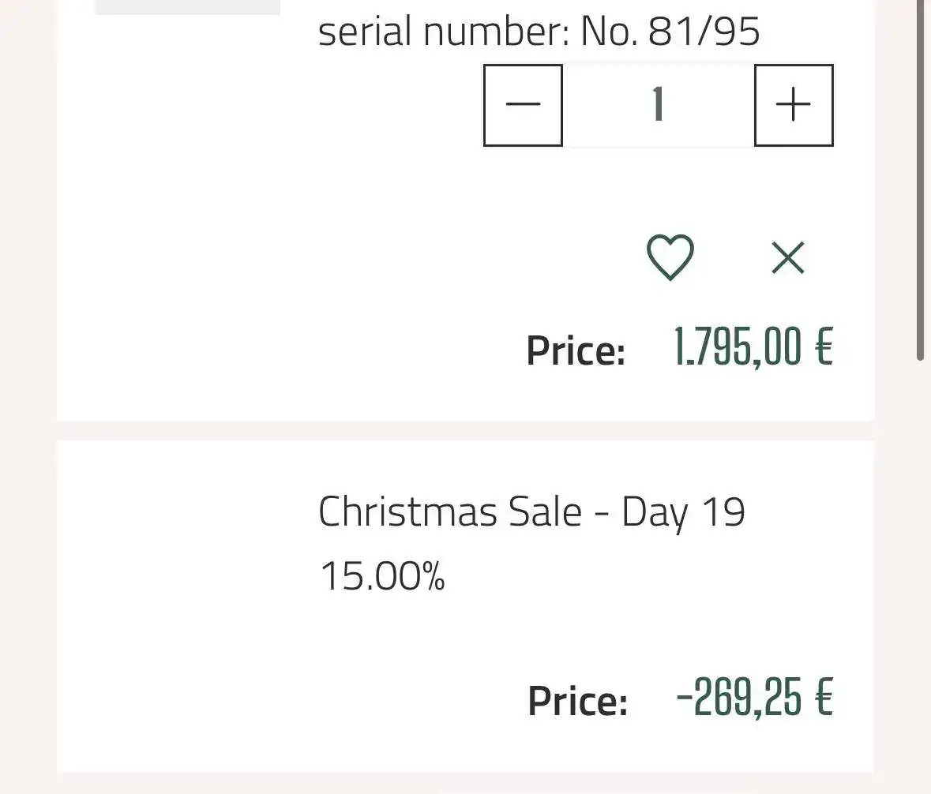
Task: Click the scrollbar track below the thumb
Action: (x=920, y=575)
